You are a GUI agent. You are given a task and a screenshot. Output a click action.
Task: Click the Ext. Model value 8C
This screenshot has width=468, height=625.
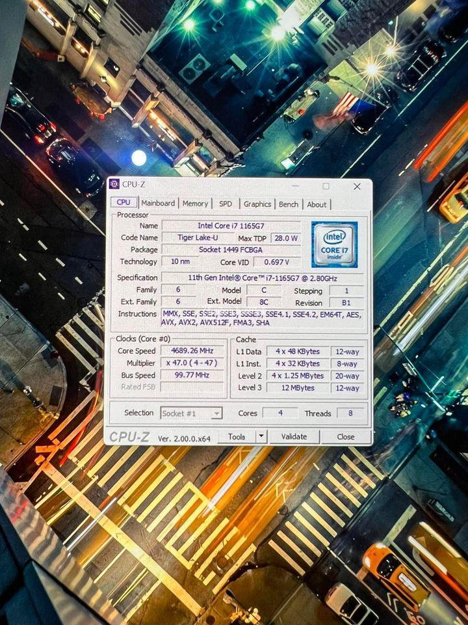pyautogui.click(x=263, y=302)
